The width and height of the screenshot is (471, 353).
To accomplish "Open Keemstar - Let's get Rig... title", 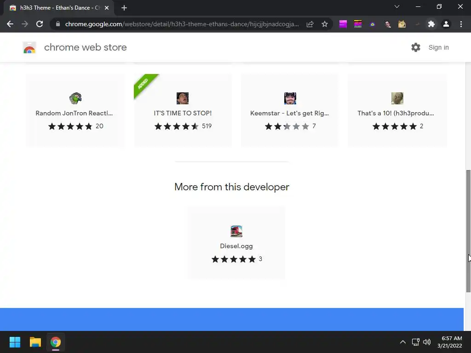I will click(x=290, y=113).
